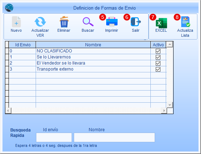Click the globe logo in title bar
The height and width of the screenshot is (154, 201).
[9, 8]
